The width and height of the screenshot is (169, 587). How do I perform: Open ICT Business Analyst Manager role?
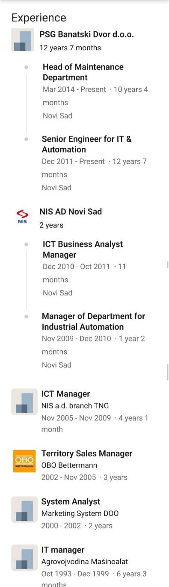click(x=83, y=249)
